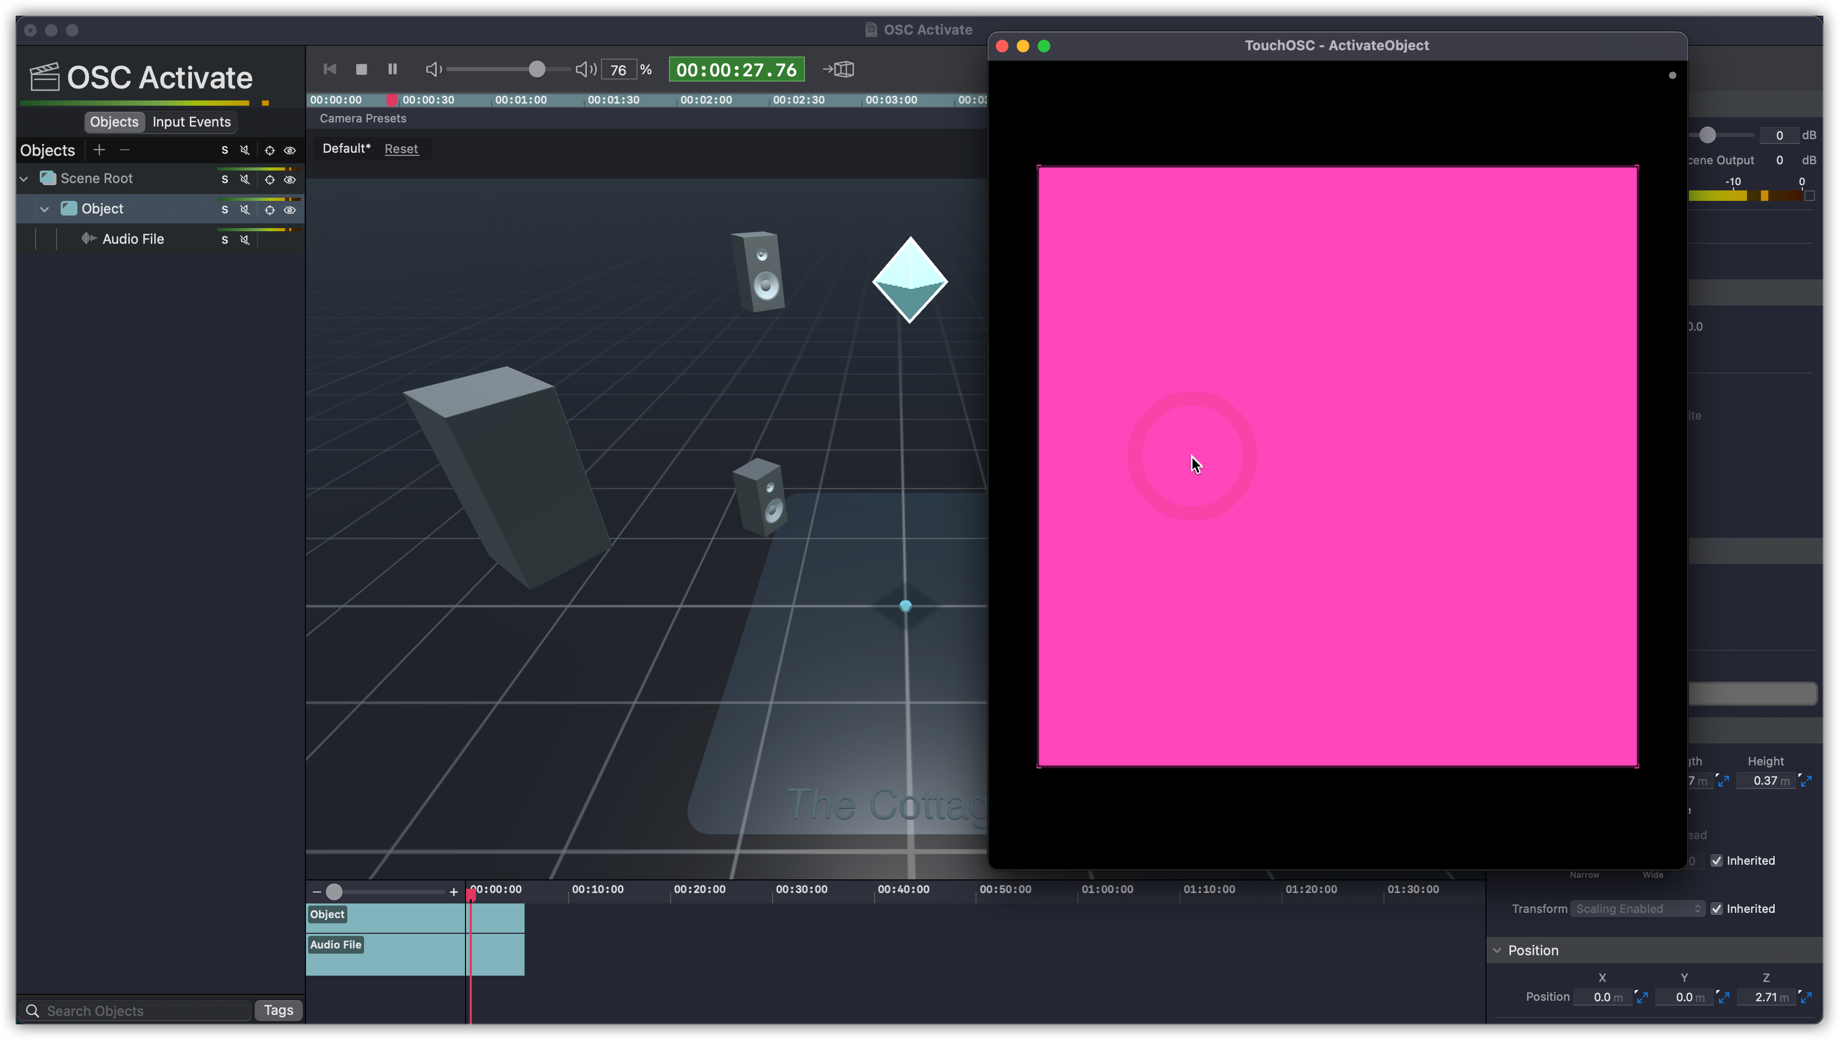Screen dimensions: 1839x1040
Task: Open the Tags button
Action: click(279, 1010)
